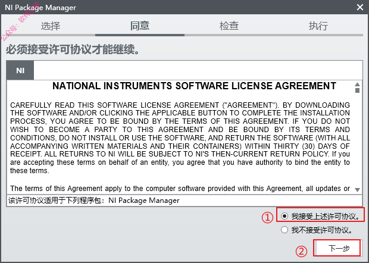Screen dimensions: 369x263
Task: Switch to the 同意 step tab
Action: click(x=140, y=26)
